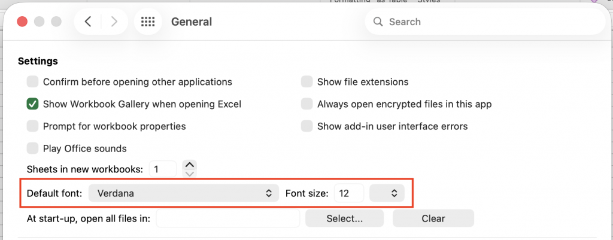Open the Default font dropdown showing Verdana
Viewport: 613px width, 240px height.
[x=183, y=193]
